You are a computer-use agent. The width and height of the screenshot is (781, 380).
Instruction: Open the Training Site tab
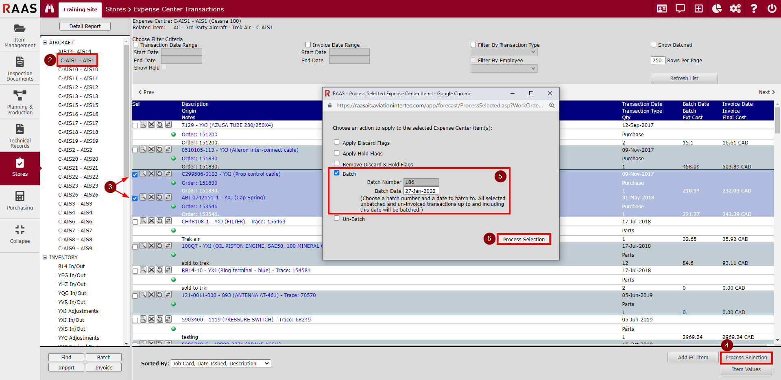click(80, 9)
